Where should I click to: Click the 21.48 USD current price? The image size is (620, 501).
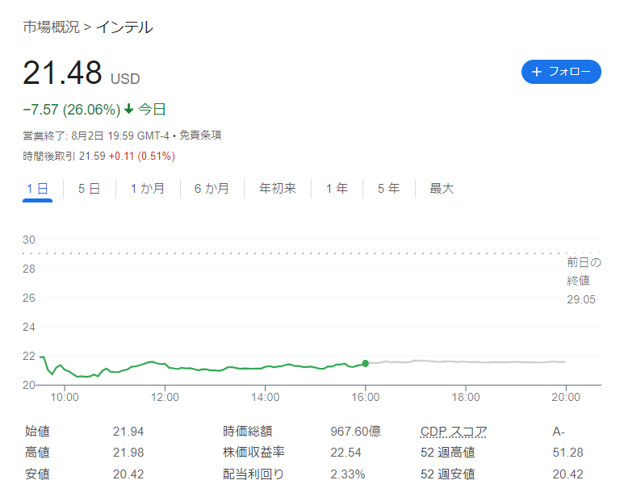(82, 73)
